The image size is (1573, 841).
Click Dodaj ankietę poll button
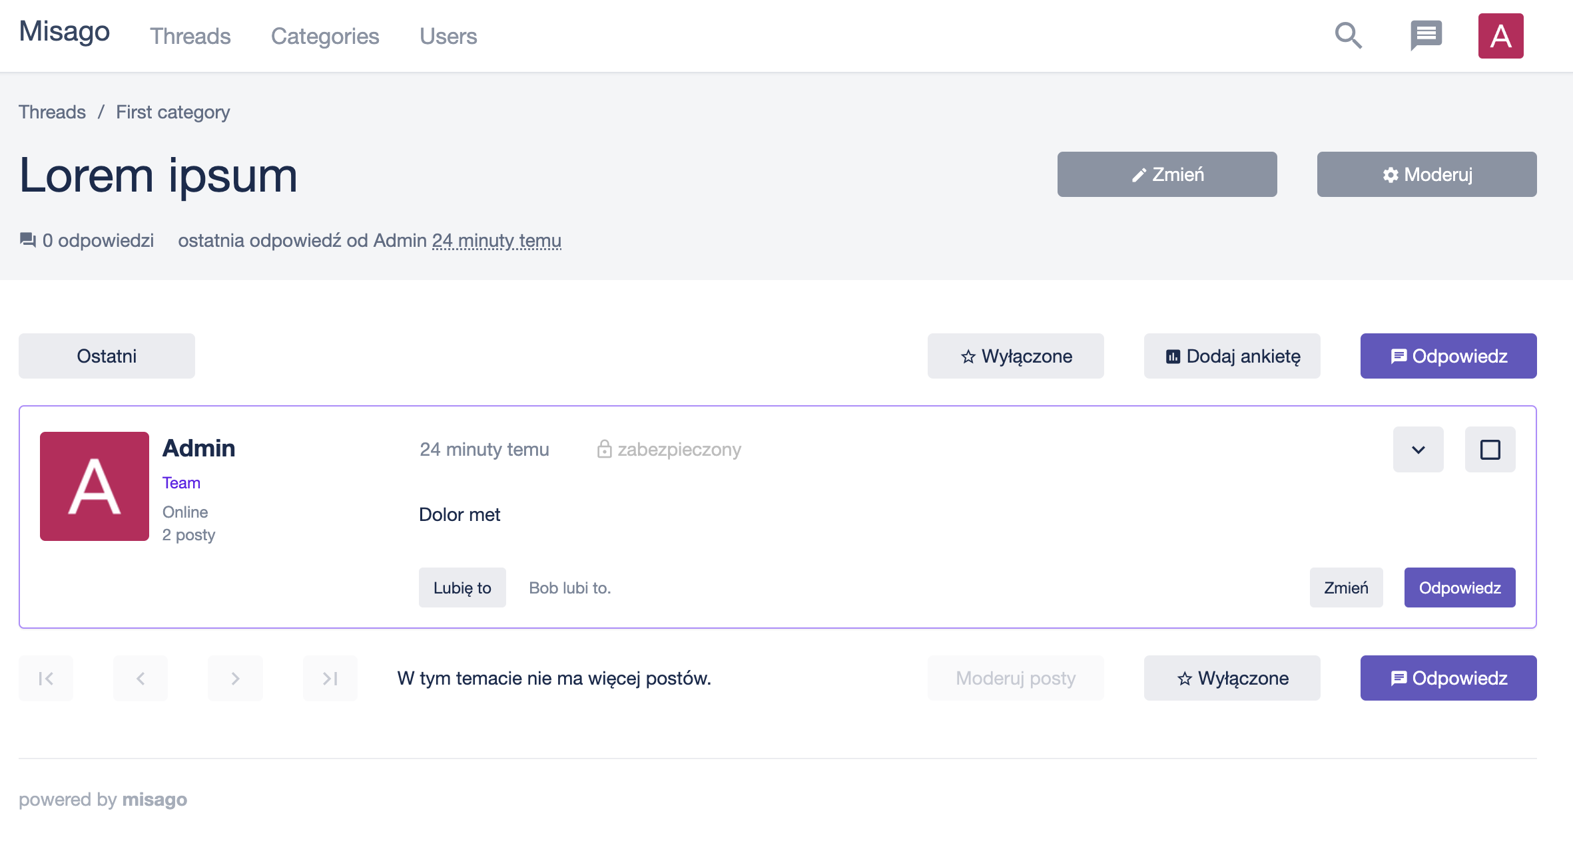pyautogui.click(x=1232, y=356)
